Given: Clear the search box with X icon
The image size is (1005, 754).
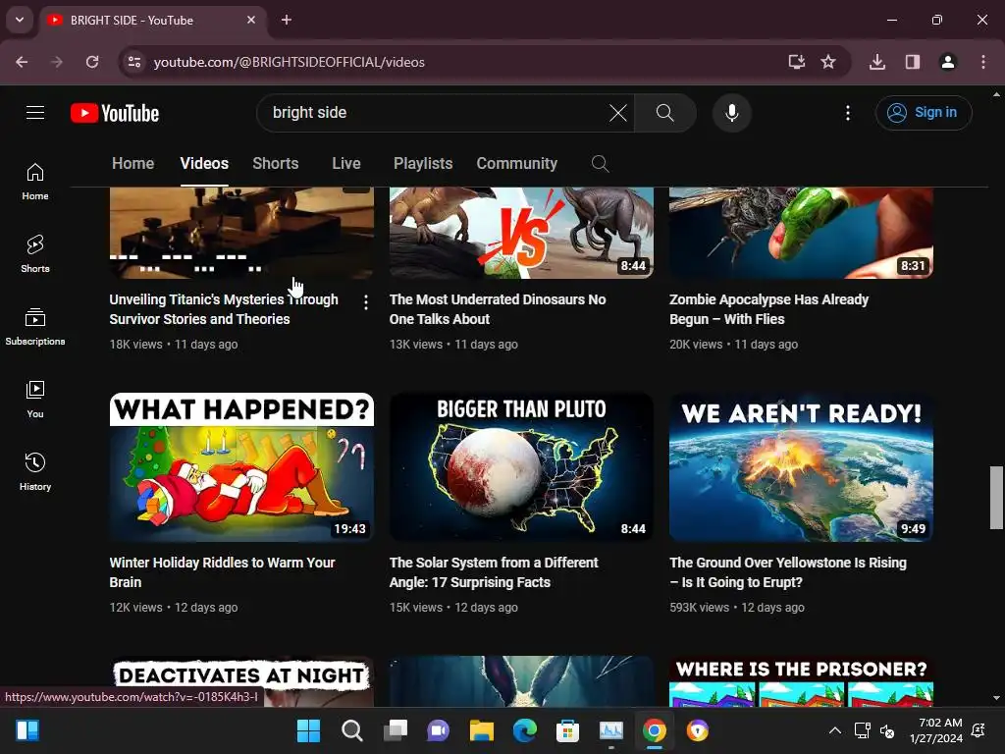Looking at the screenshot, I should click(618, 113).
